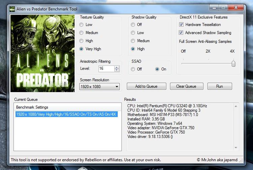
Task: Click the anti-aliasing samples slider handle
Action: [233, 63]
